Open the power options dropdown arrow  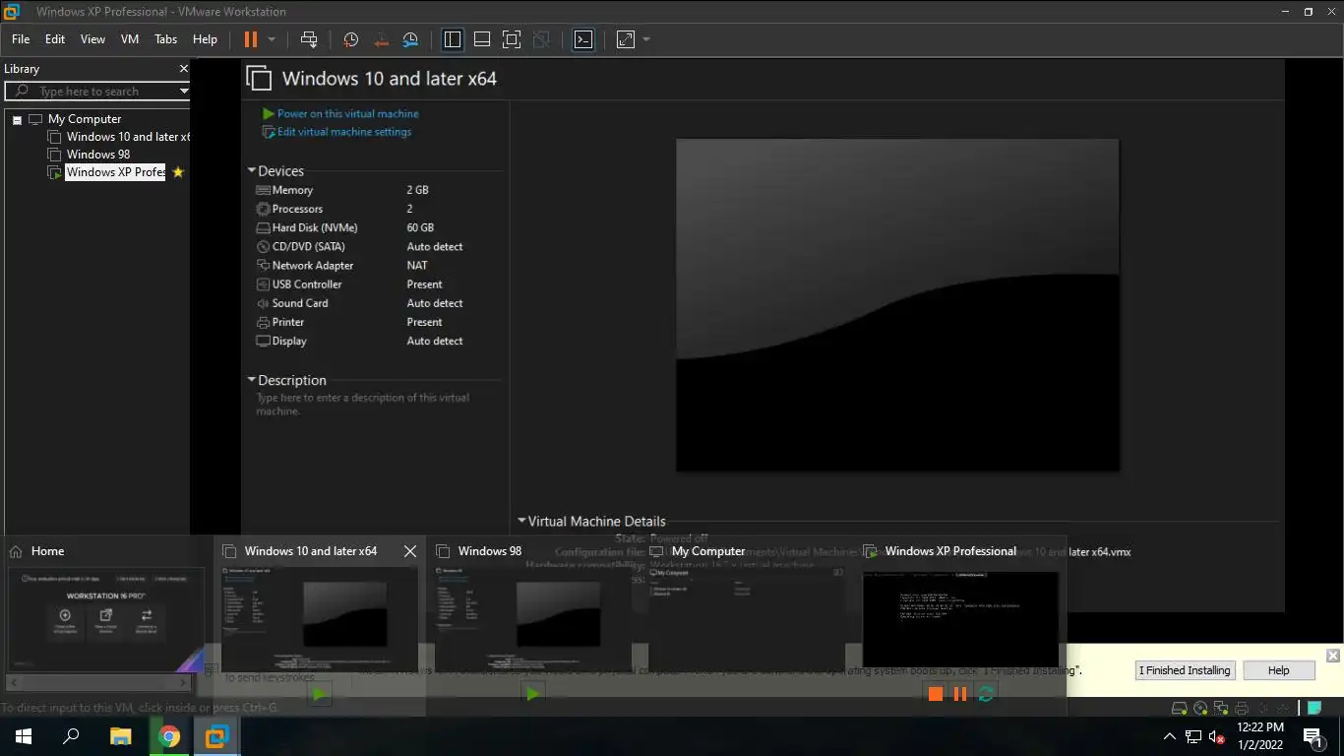point(272,39)
